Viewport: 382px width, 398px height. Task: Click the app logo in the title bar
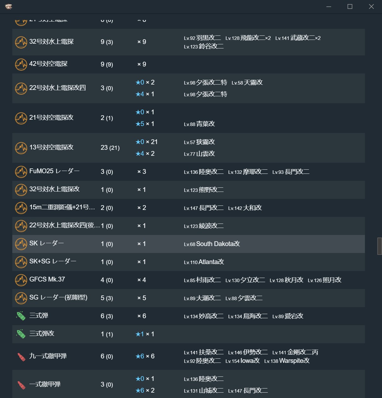[9, 6]
